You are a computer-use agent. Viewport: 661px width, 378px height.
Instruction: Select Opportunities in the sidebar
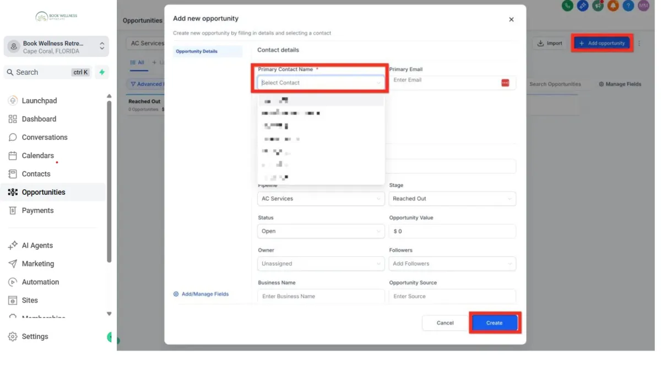[44, 192]
